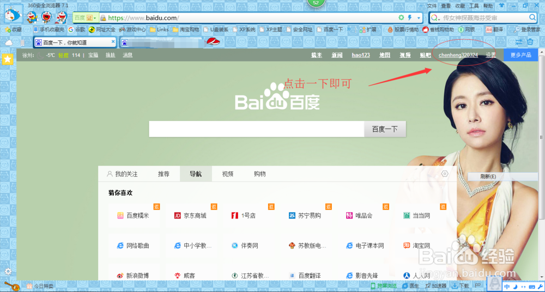Open XP系统 bookmark
The image size is (545, 292).
(x=244, y=30)
